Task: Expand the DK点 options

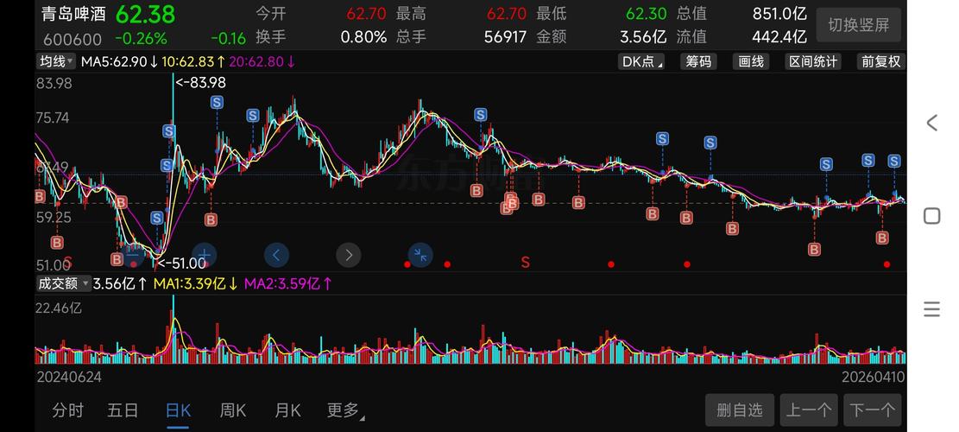Action: click(641, 61)
